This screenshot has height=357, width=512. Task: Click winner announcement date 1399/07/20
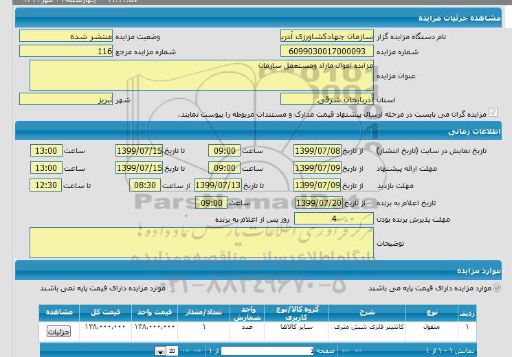point(319,203)
